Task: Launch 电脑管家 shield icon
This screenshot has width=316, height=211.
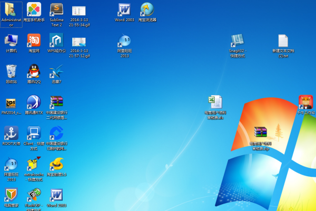Action: point(11,198)
